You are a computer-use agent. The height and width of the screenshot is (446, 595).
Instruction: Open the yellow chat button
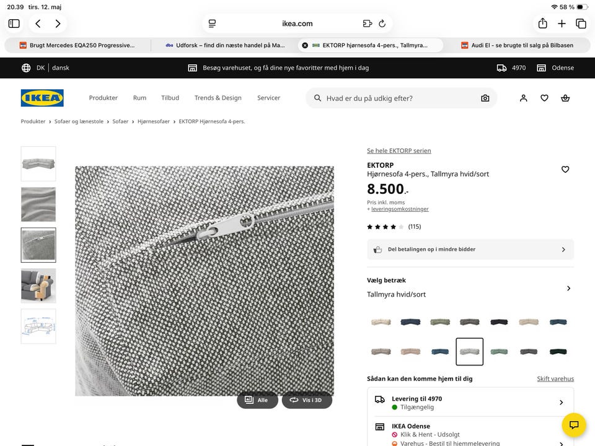pyautogui.click(x=574, y=425)
